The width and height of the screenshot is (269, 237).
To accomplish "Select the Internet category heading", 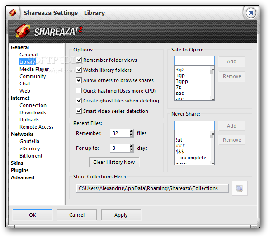I will click(x=20, y=98).
